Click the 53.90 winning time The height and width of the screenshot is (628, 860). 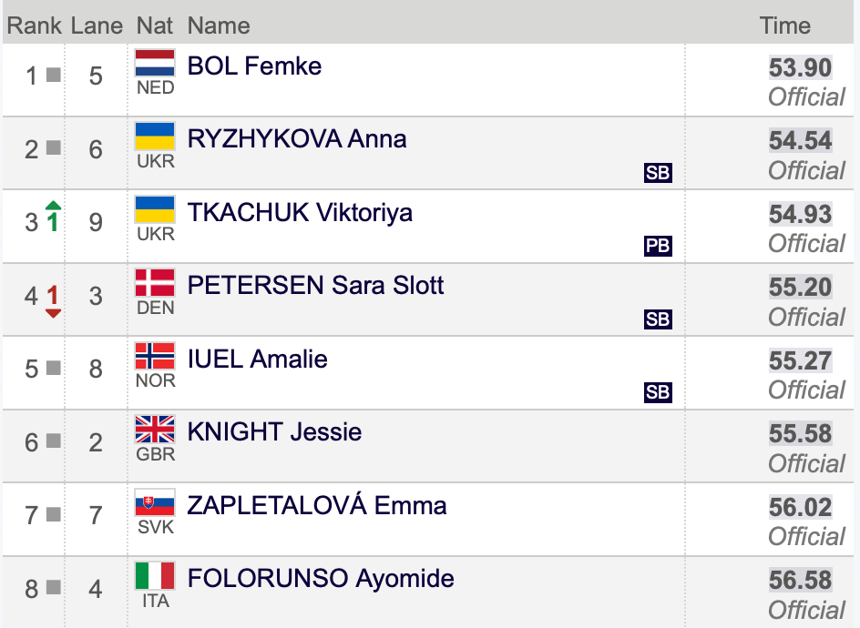800,68
